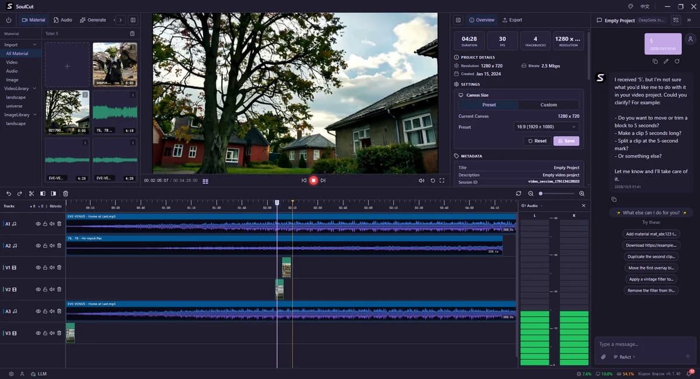This screenshot has width=700, height=379.
Task: Open the DeepSeek model selector
Action: click(x=652, y=20)
